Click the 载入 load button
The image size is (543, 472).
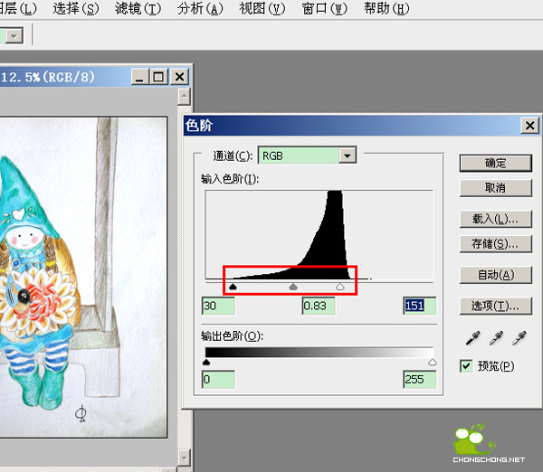coord(496,219)
